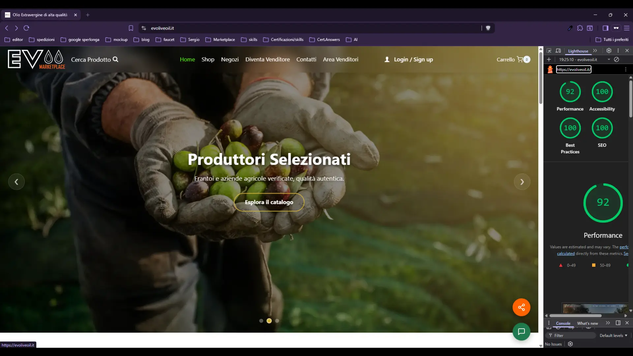
Task: Open the Carrello shopping cart icon
Action: tap(520, 59)
